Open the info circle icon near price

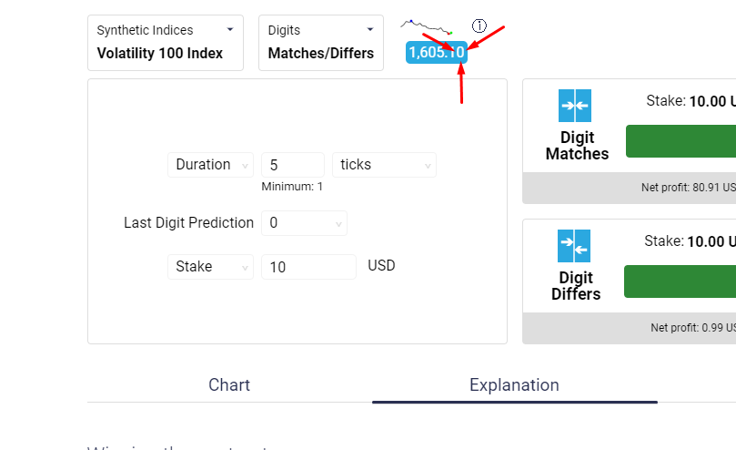(479, 26)
